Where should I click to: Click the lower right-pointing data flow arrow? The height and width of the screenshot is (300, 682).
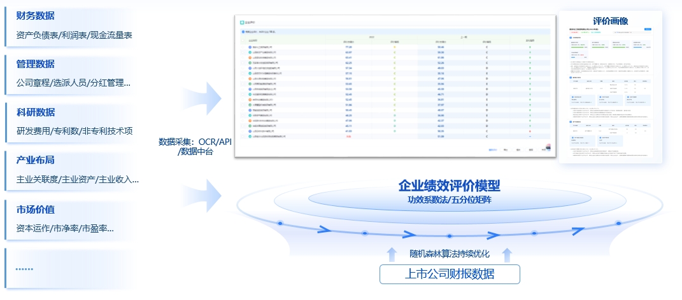(x=202, y=189)
